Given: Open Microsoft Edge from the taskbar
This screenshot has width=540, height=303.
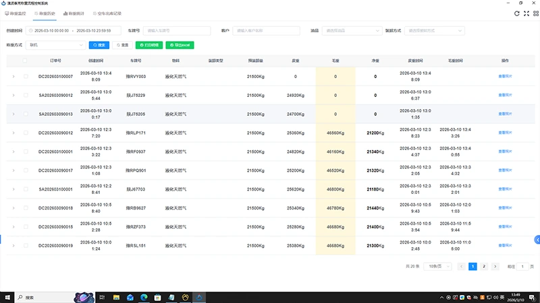Looking at the screenshot, I should (144, 298).
